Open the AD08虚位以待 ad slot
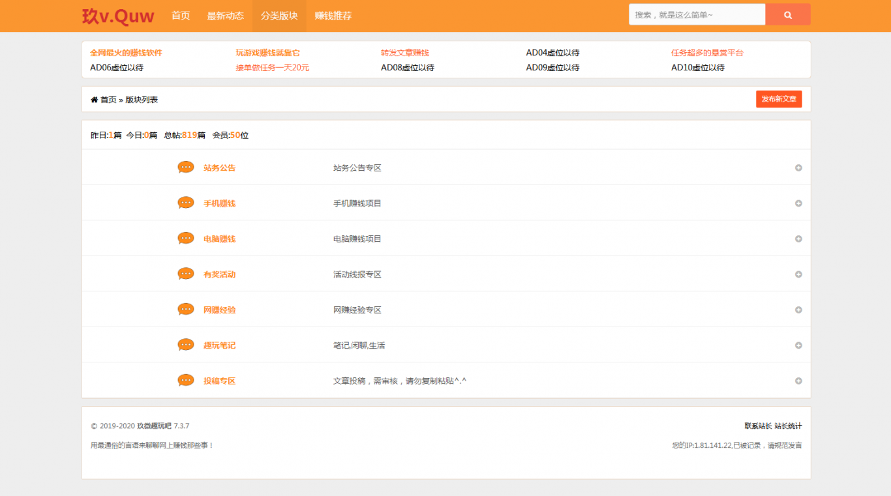Screen dimensions: 891x496 408,68
